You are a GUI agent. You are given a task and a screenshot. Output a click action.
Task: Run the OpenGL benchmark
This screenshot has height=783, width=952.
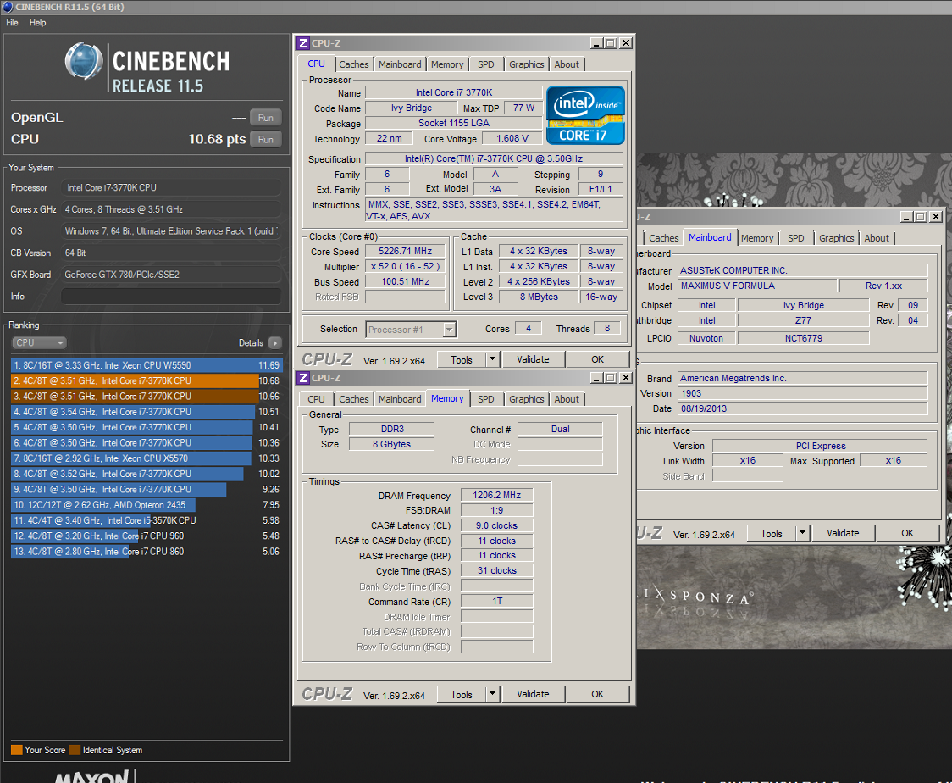tap(266, 118)
